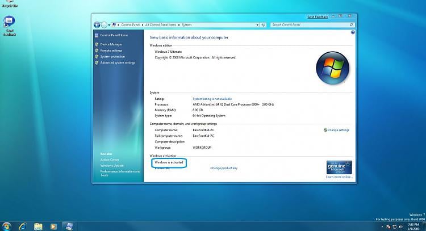This screenshot has width=426, height=231.
Task: Click the '8.00 GB' memory value
Action: click(x=198, y=110)
